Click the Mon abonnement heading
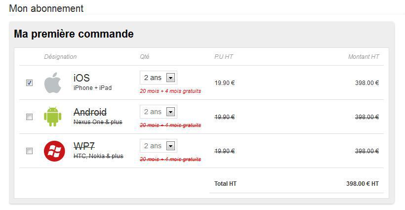Image resolution: width=405 pixels, height=210 pixels. (46, 8)
